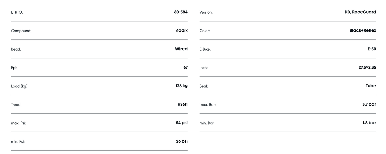This screenshot has height=154, width=386.
Task: Click the Wired bead value
Action: (x=181, y=49)
